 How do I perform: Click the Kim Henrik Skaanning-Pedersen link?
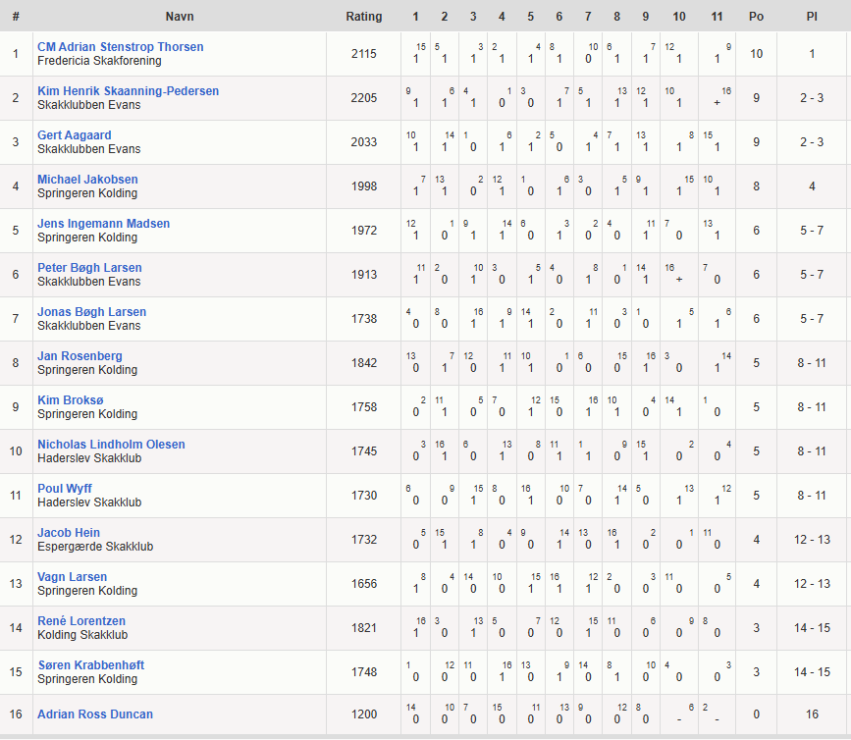pyautogui.click(x=128, y=91)
